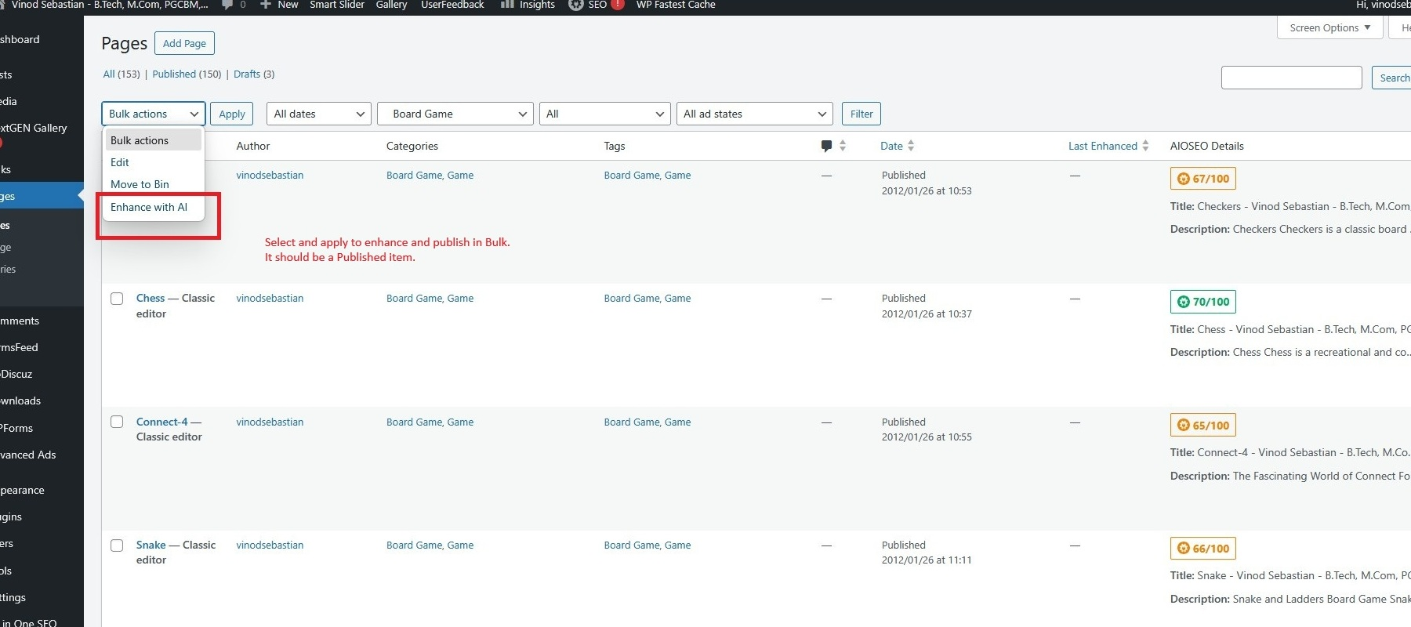
Task: Choose Enhance with AI from bulk actions
Action: click(149, 207)
